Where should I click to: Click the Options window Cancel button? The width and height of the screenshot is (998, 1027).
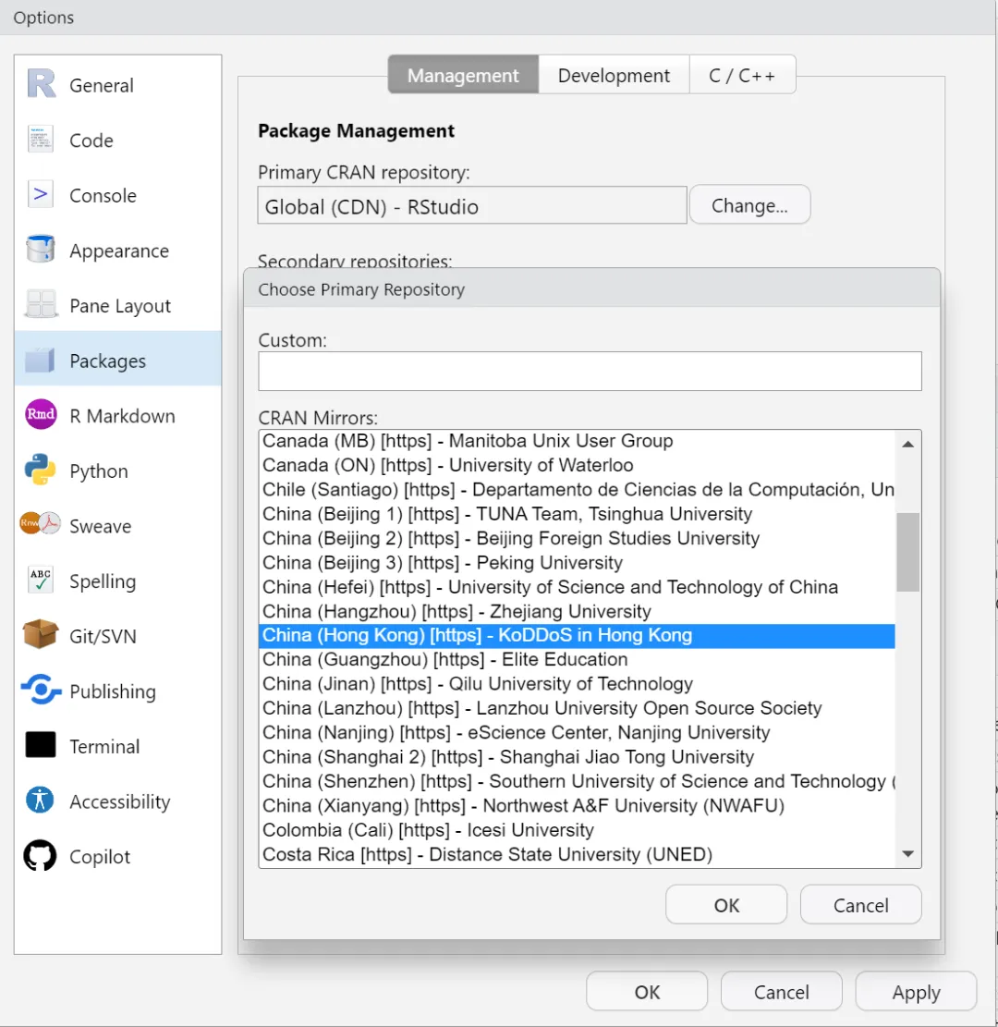tap(781, 991)
